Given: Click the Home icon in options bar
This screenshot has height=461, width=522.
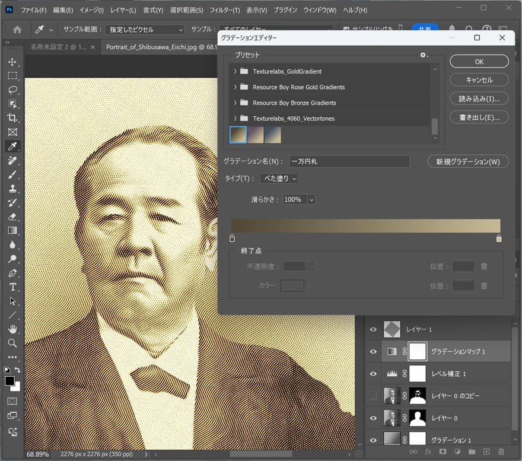Looking at the screenshot, I should [x=17, y=29].
